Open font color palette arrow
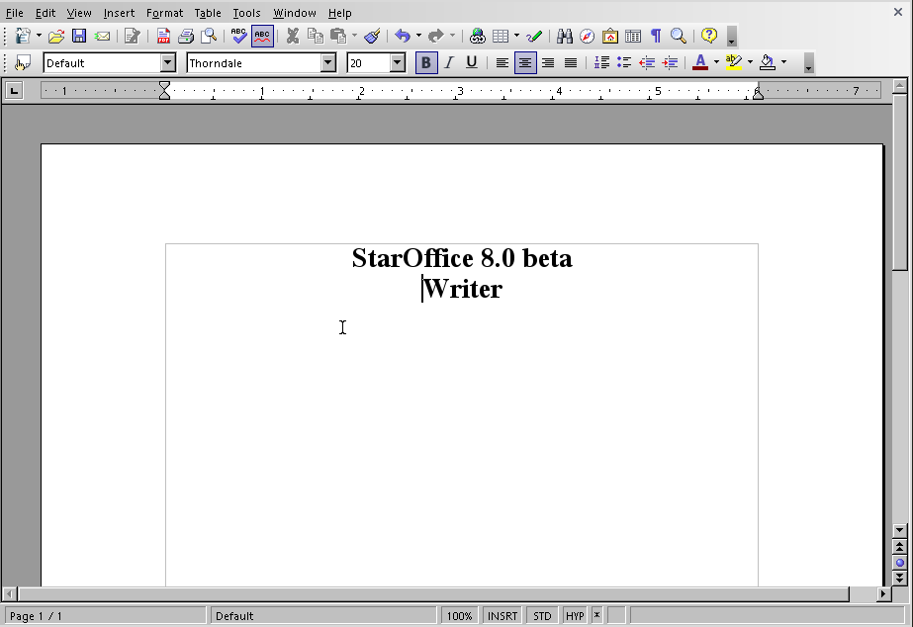The width and height of the screenshot is (913, 627). pyautogui.click(x=716, y=62)
